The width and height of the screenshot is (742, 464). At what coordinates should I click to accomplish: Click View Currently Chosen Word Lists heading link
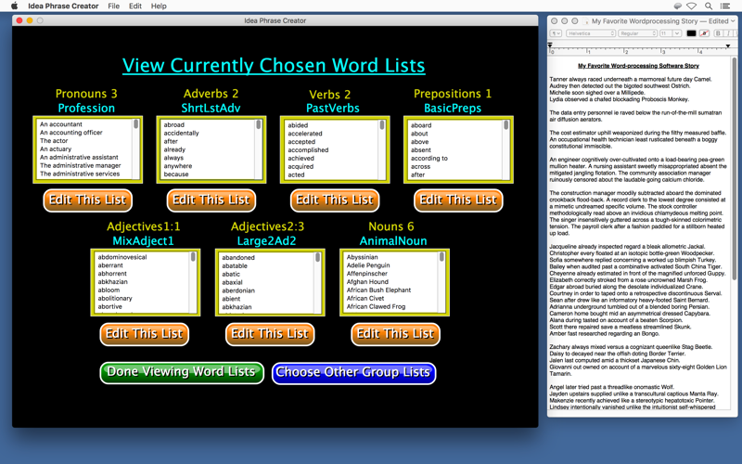click(274, 65)
